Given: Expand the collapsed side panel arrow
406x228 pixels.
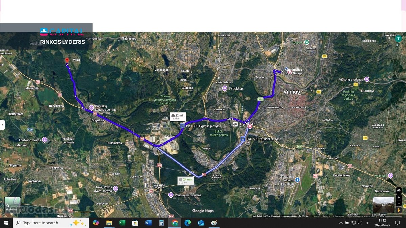Looking at the screenshot, I should [x=2, y=125].
